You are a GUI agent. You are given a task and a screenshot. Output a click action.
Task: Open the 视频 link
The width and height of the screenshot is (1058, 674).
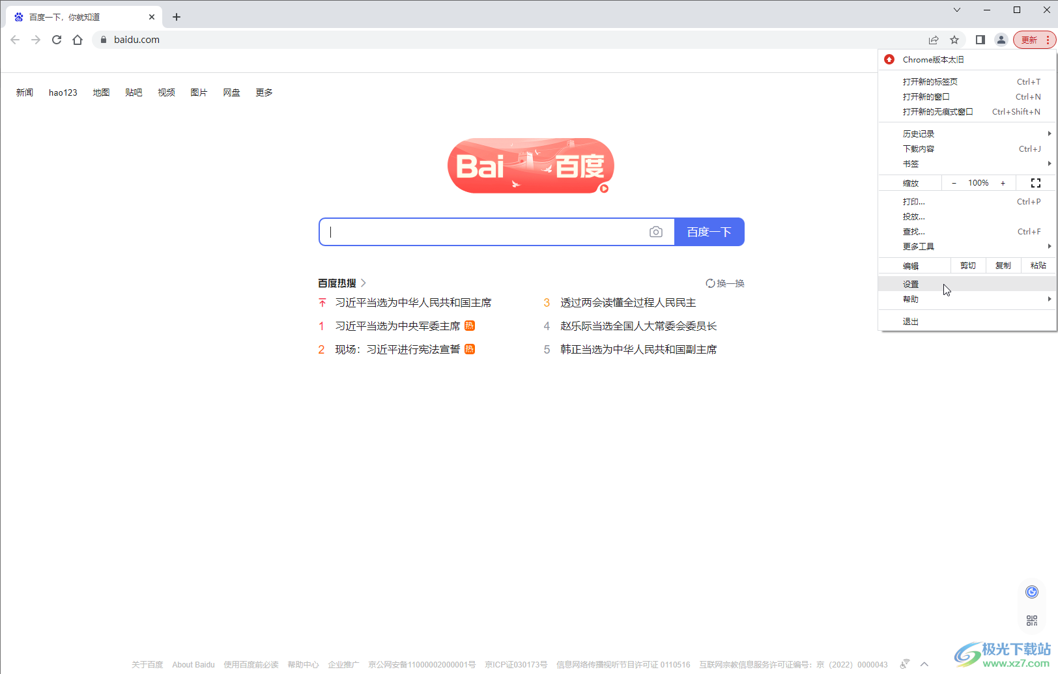[x=166, y=92]
